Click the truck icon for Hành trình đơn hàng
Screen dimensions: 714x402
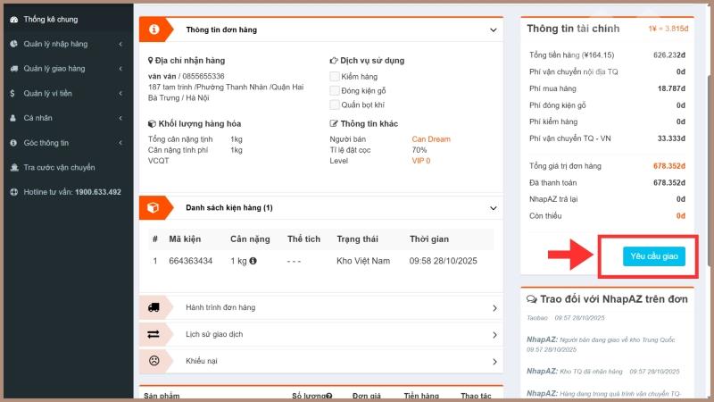tap(154, 307)
